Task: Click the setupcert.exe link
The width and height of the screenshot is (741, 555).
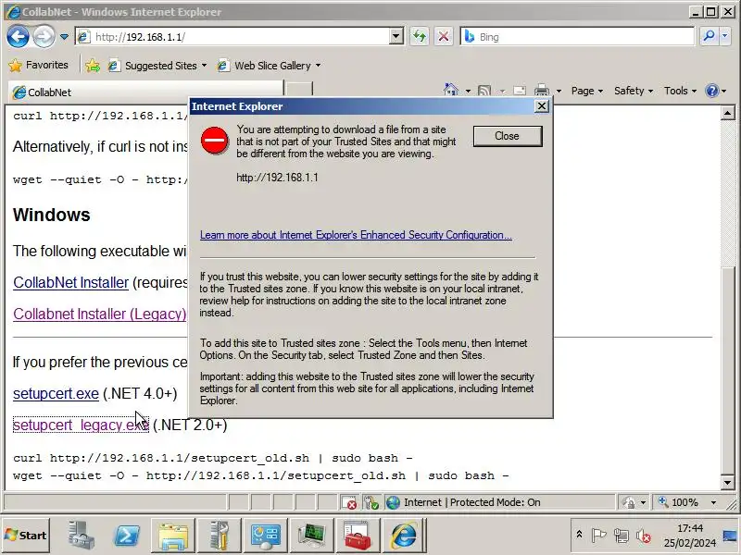Action: pos(56,394)
